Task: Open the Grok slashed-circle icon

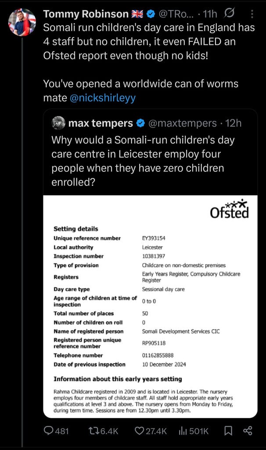Action: [229, 13]
